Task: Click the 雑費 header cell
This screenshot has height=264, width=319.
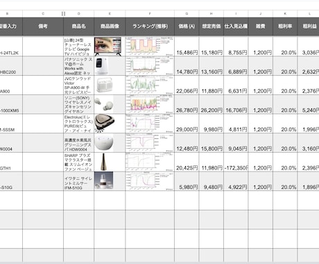Action: [261, 26]
